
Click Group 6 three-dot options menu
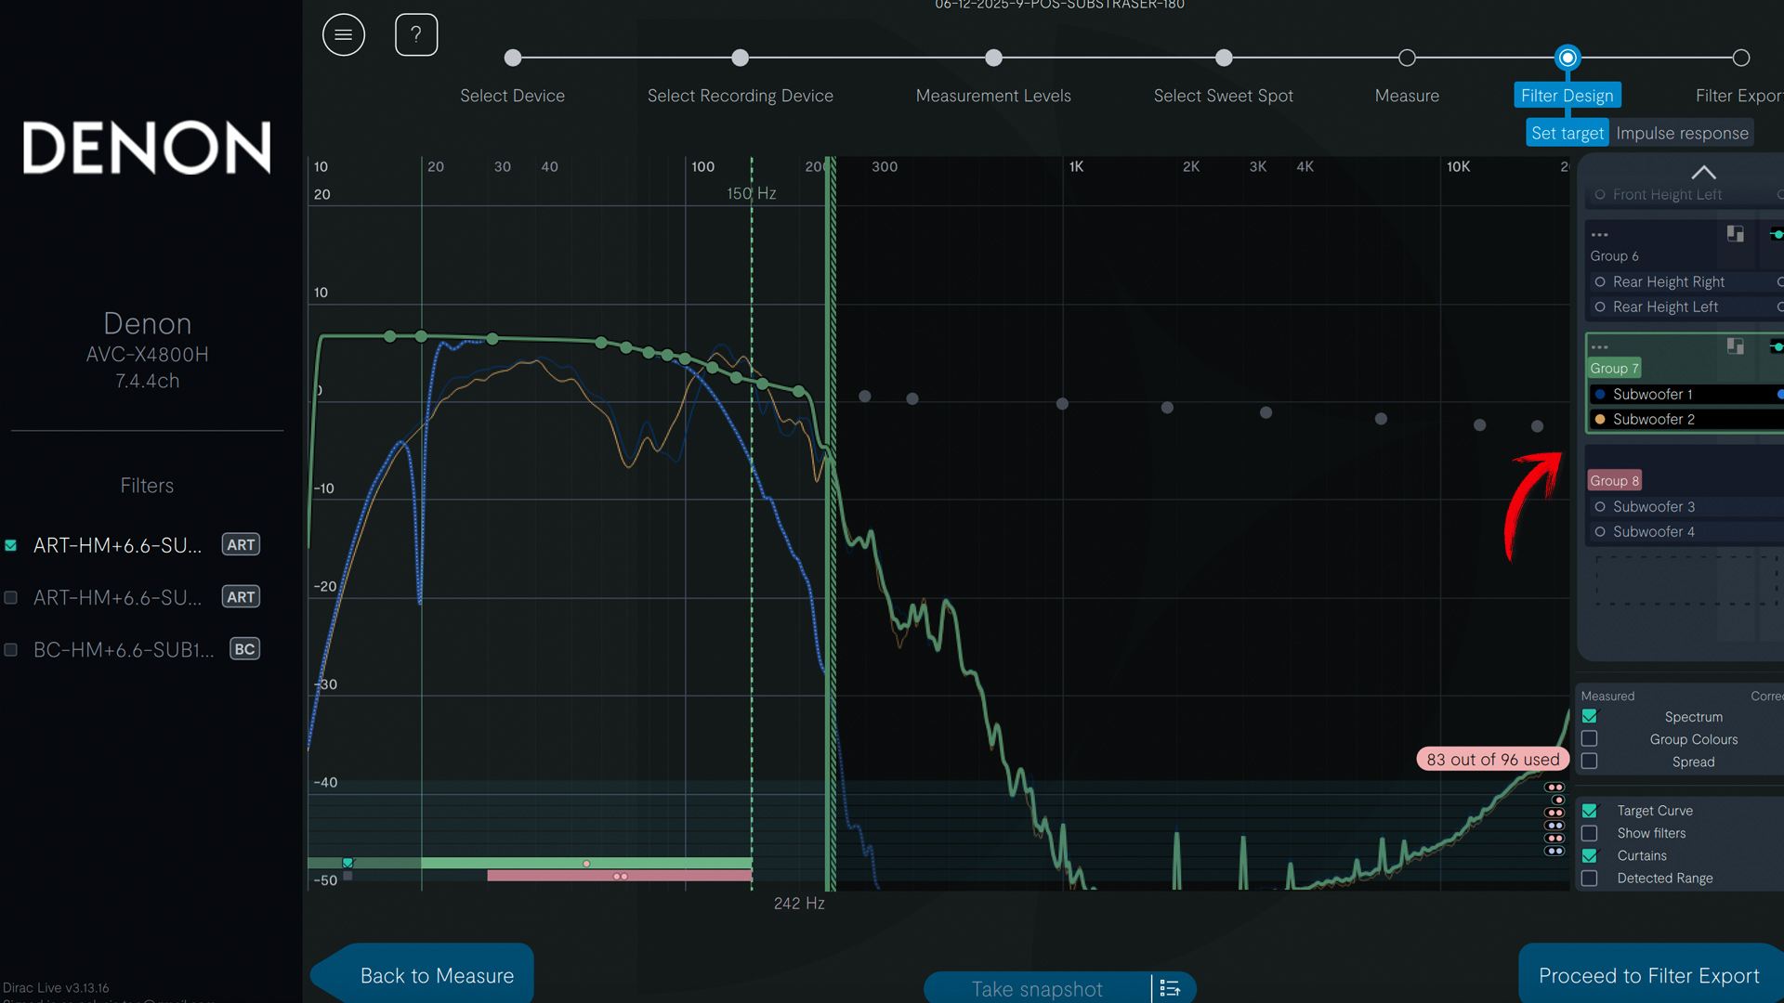(1599, 235)
